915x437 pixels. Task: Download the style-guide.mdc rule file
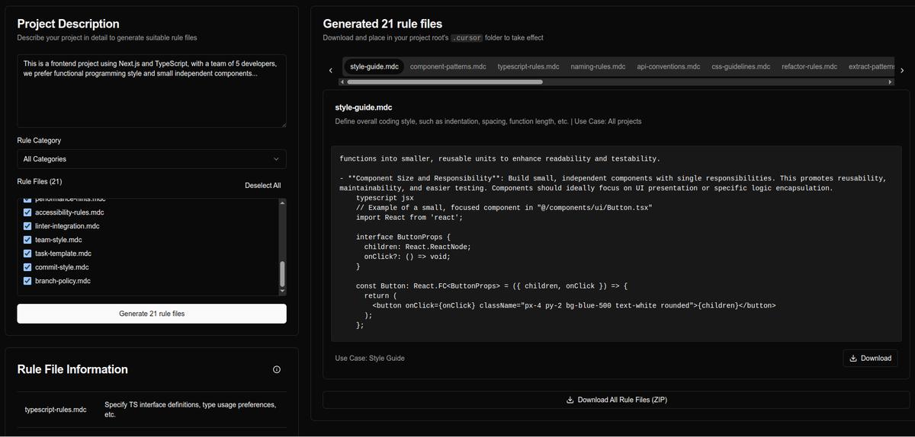(870, 358)
